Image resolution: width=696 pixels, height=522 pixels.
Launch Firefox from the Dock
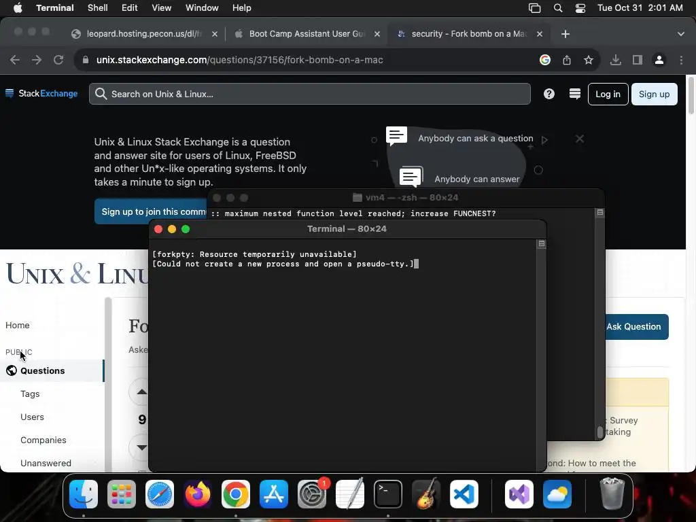[x=198, y=494]
